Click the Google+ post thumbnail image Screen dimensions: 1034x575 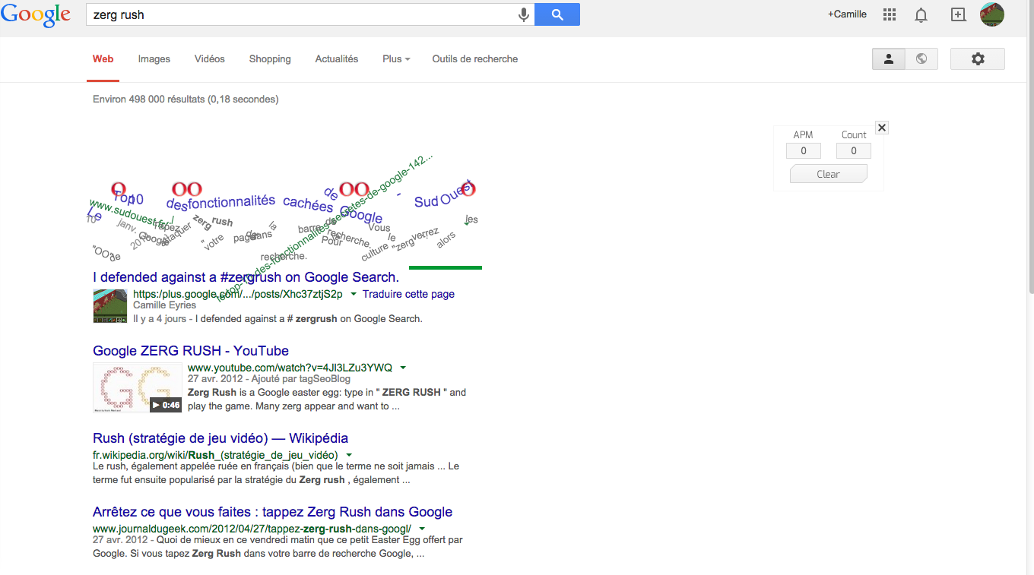pos(110,306)
